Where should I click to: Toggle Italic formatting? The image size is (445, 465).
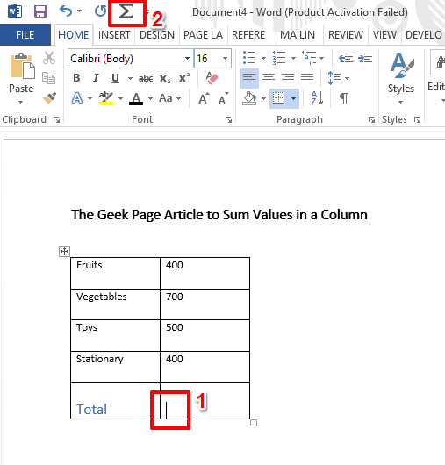coord(96,78)
